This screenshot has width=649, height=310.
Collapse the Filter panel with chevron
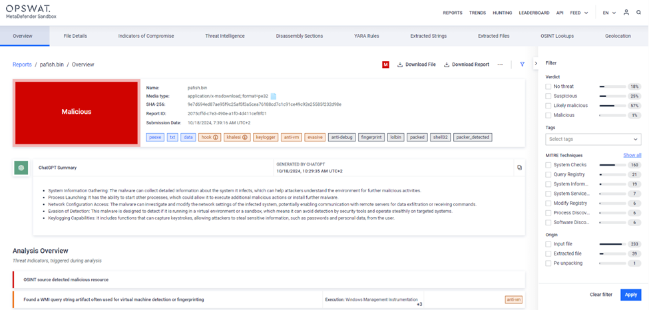click(537, 63)
